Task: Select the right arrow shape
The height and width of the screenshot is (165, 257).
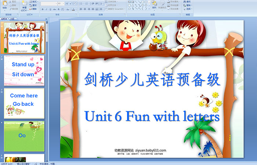Action: pos(142,6)
